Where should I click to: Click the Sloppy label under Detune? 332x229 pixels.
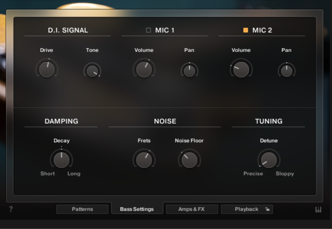click(x=285, y=174)
